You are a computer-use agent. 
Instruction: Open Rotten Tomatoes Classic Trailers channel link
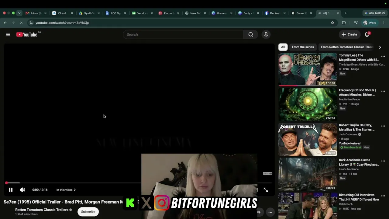pyautogui.click(x=42, y=210)
